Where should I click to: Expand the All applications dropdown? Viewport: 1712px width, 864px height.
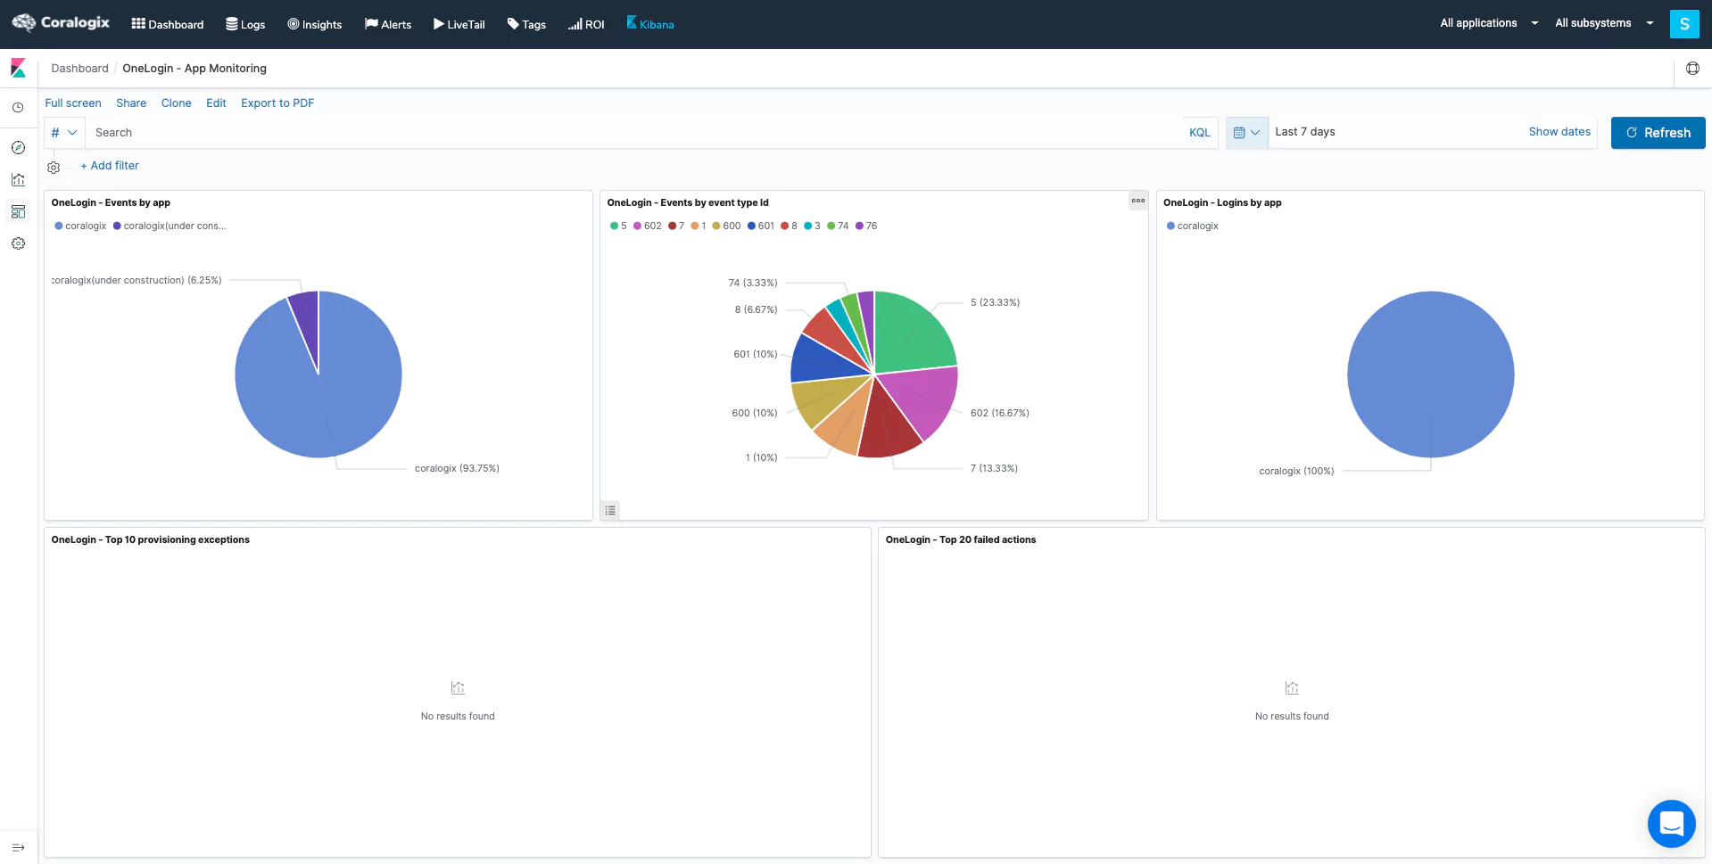pos(1488,23)
